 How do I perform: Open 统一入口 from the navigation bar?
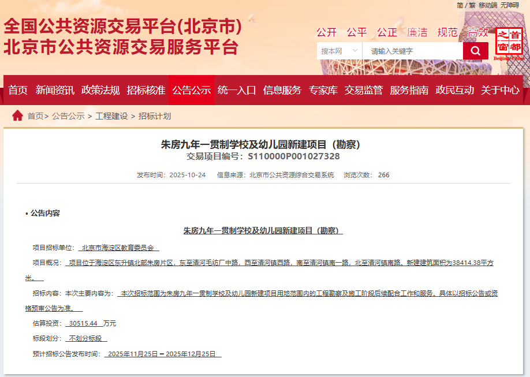(237, 90)
